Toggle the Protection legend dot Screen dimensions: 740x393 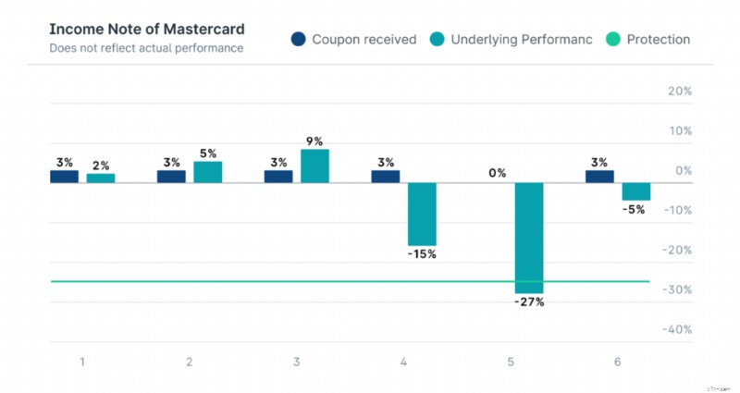613,39
